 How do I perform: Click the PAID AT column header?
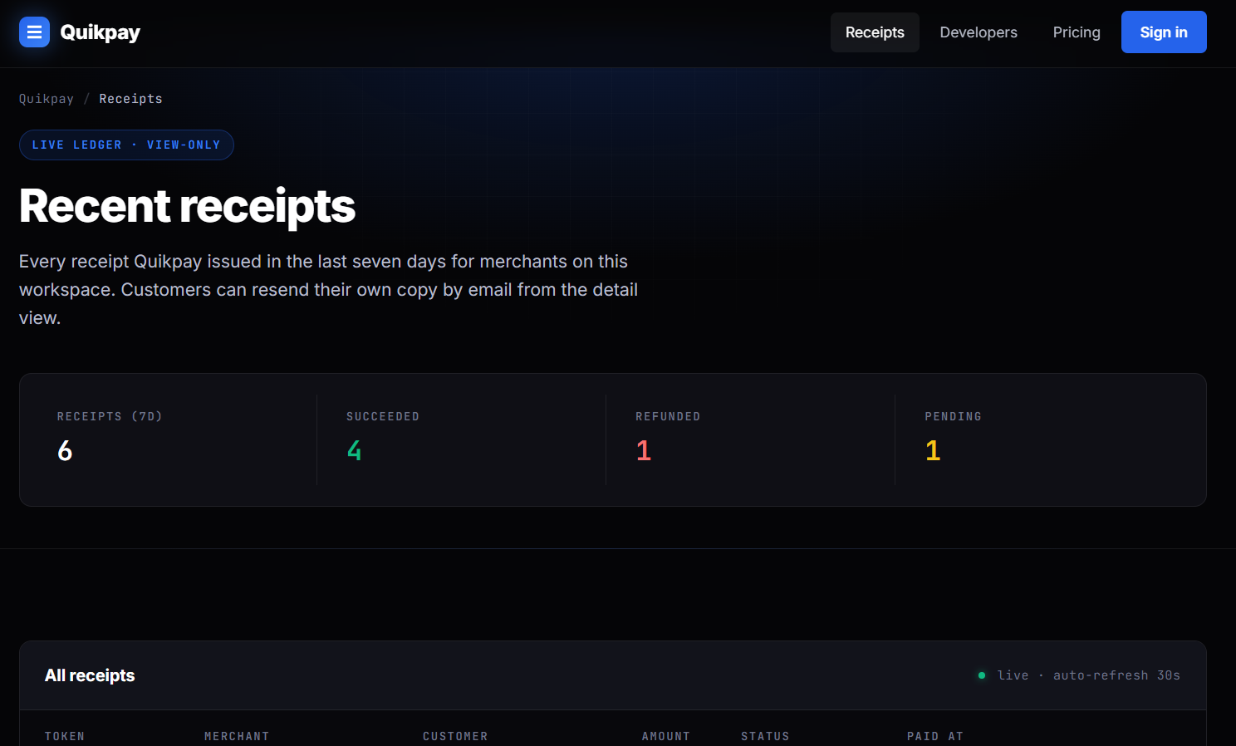[935, 737]
